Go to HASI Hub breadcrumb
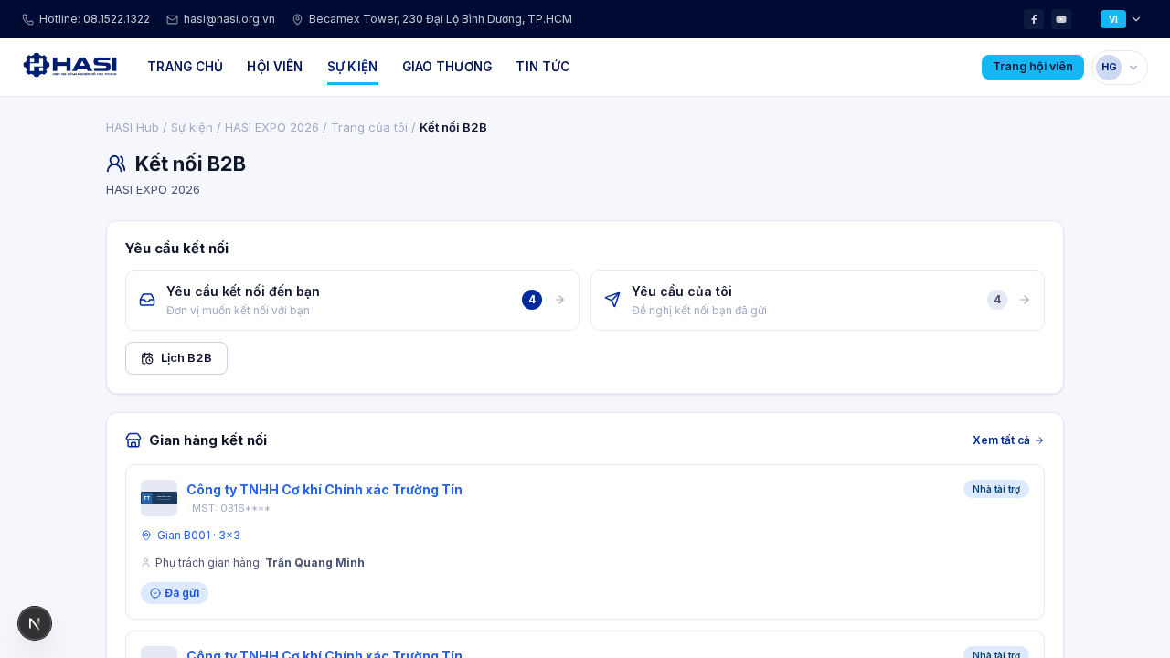Viewport: 1170px width, 658px height. click(133, 127)
